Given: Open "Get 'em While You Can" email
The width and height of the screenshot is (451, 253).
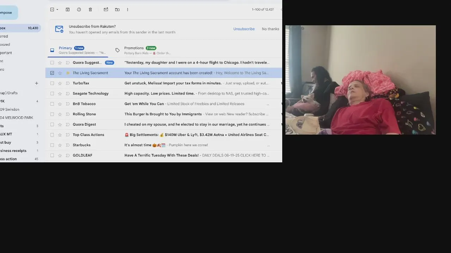Looking at the screenshot, I should click(x=144, y=104).
